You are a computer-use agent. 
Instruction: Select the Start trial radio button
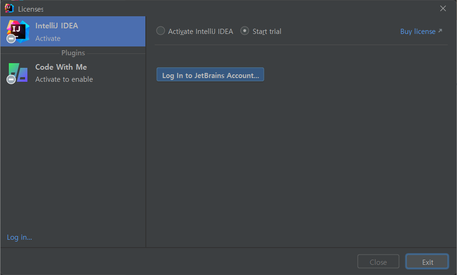(x=245, y=31)
